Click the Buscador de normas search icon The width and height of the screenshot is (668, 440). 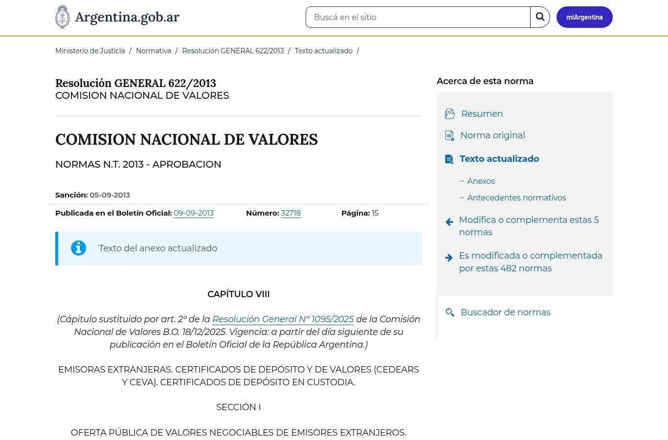tap(450, 312)
